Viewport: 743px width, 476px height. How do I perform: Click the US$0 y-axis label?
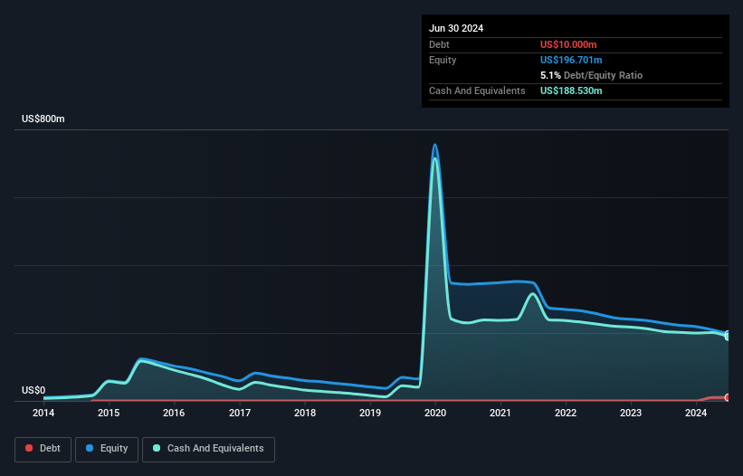tap(33, 390)
